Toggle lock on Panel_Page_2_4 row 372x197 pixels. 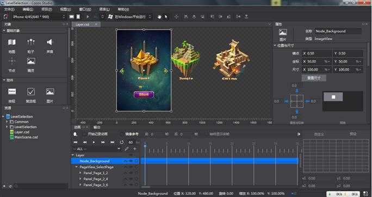(x=137, y=179)
